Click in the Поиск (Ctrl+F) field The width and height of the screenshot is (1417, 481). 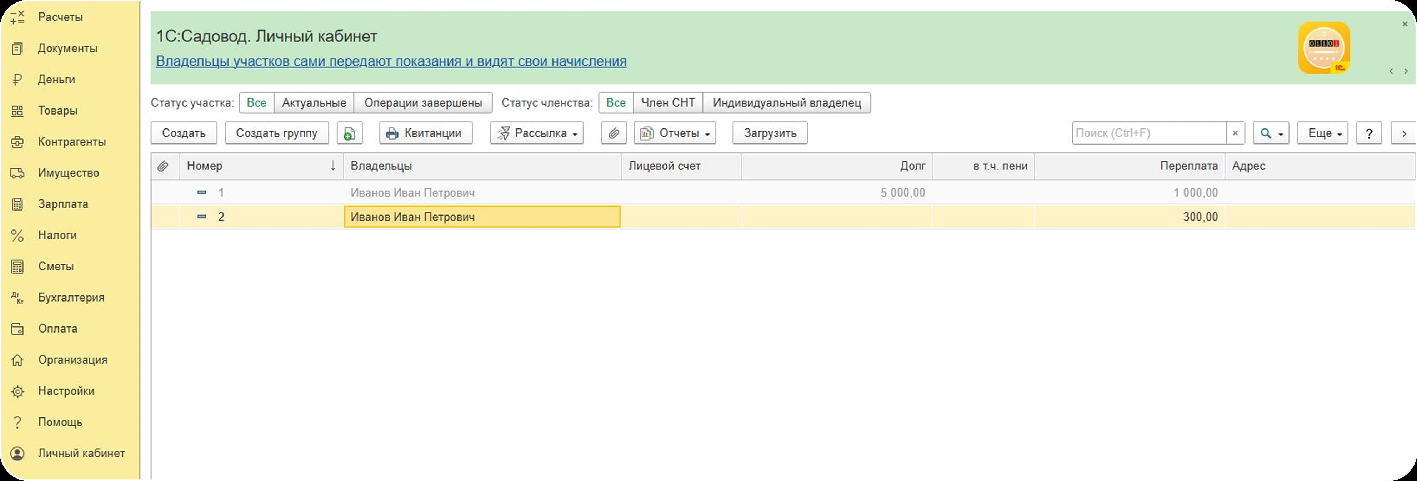point(1149,133)
